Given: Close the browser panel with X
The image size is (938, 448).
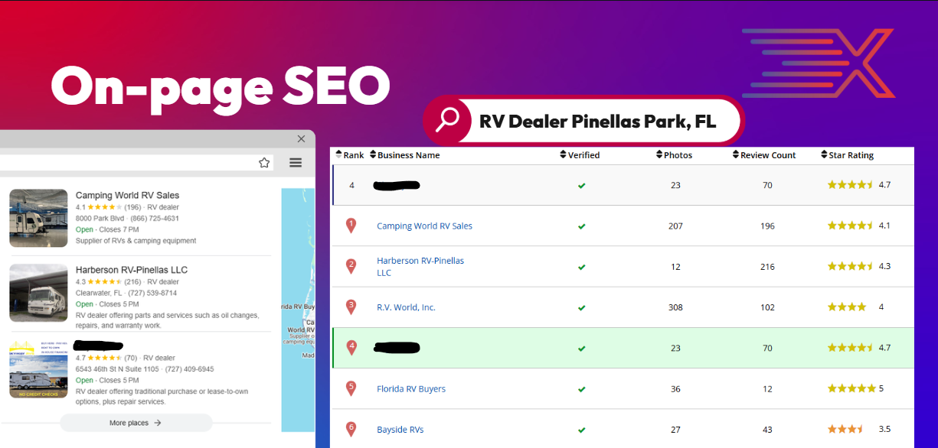Looking at the screenshot, I should (x=301, y=138).
